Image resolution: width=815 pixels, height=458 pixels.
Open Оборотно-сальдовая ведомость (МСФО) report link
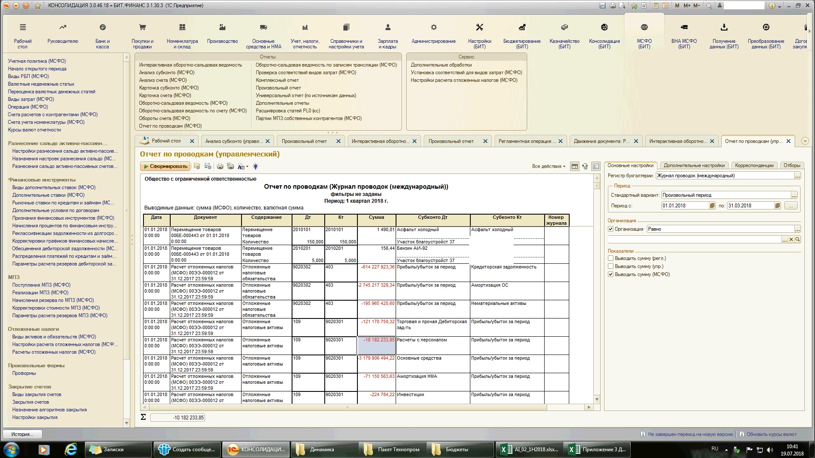pos(183,103)
